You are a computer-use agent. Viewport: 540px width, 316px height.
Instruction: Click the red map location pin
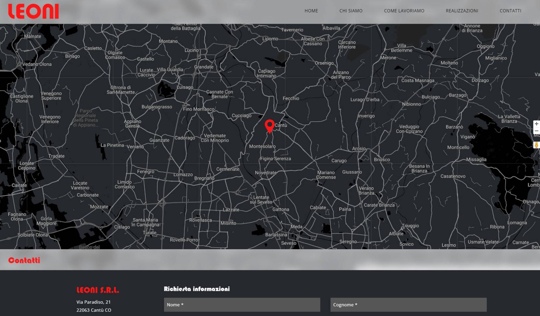click(x=269, y=126)
